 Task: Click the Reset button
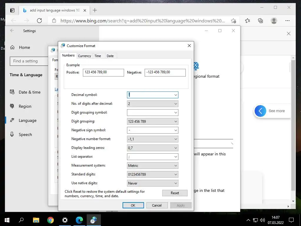click(175, 193)
